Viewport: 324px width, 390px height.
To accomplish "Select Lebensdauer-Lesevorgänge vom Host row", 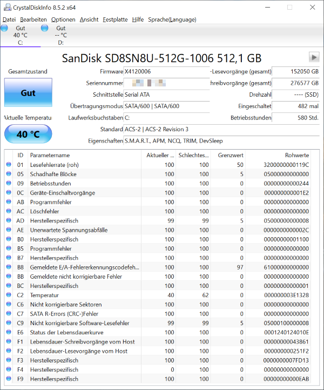I will pyautogui.click(x=158, y=351).
